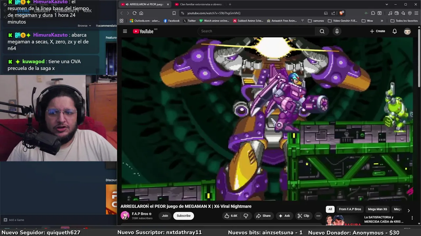Screen dimensions: 421x236
Task: Reload the YouTube page
Action: pos(135,13)
